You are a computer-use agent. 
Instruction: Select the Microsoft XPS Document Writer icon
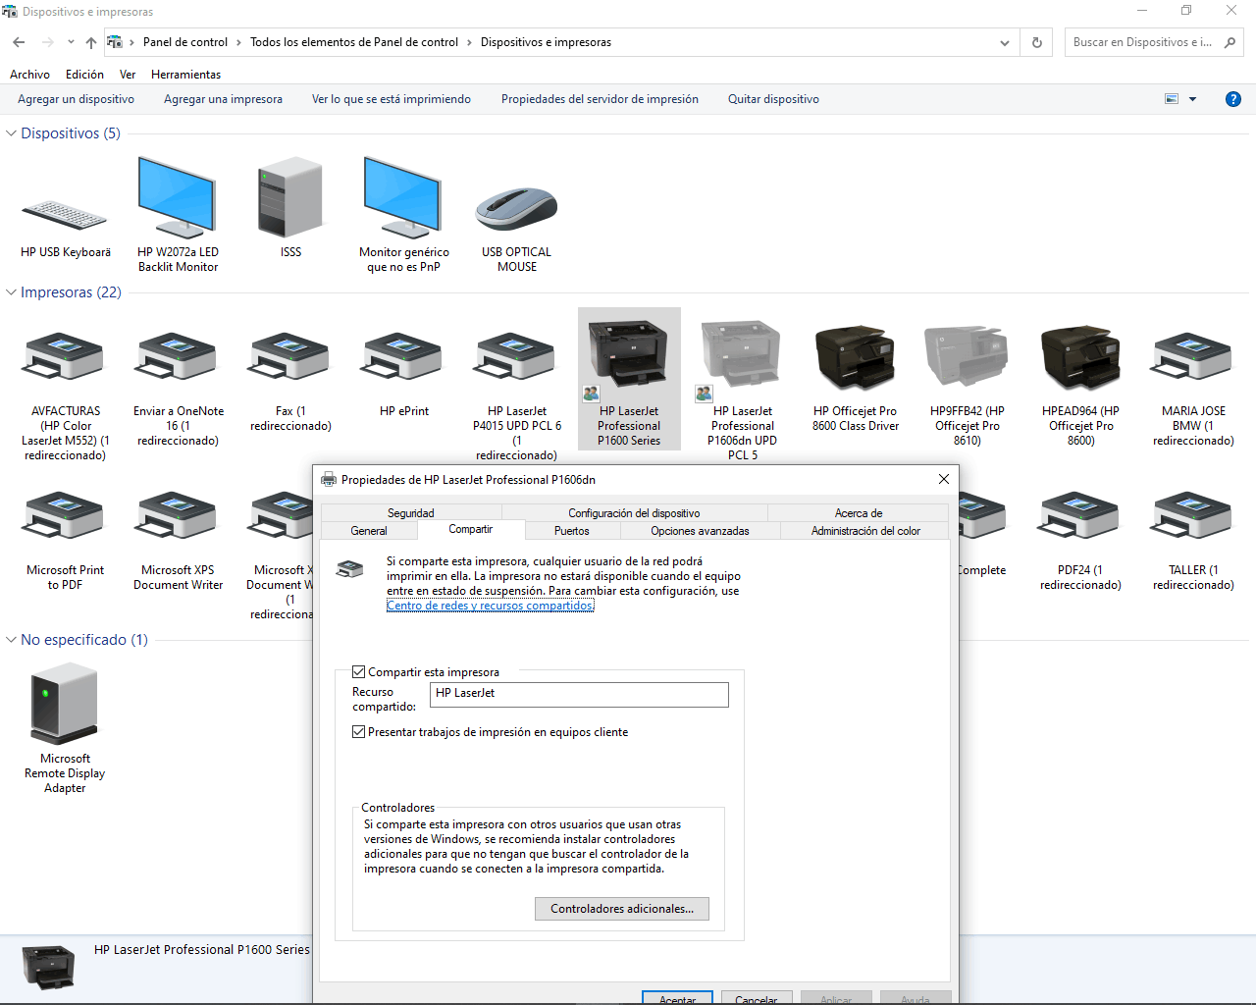point(178,517)
